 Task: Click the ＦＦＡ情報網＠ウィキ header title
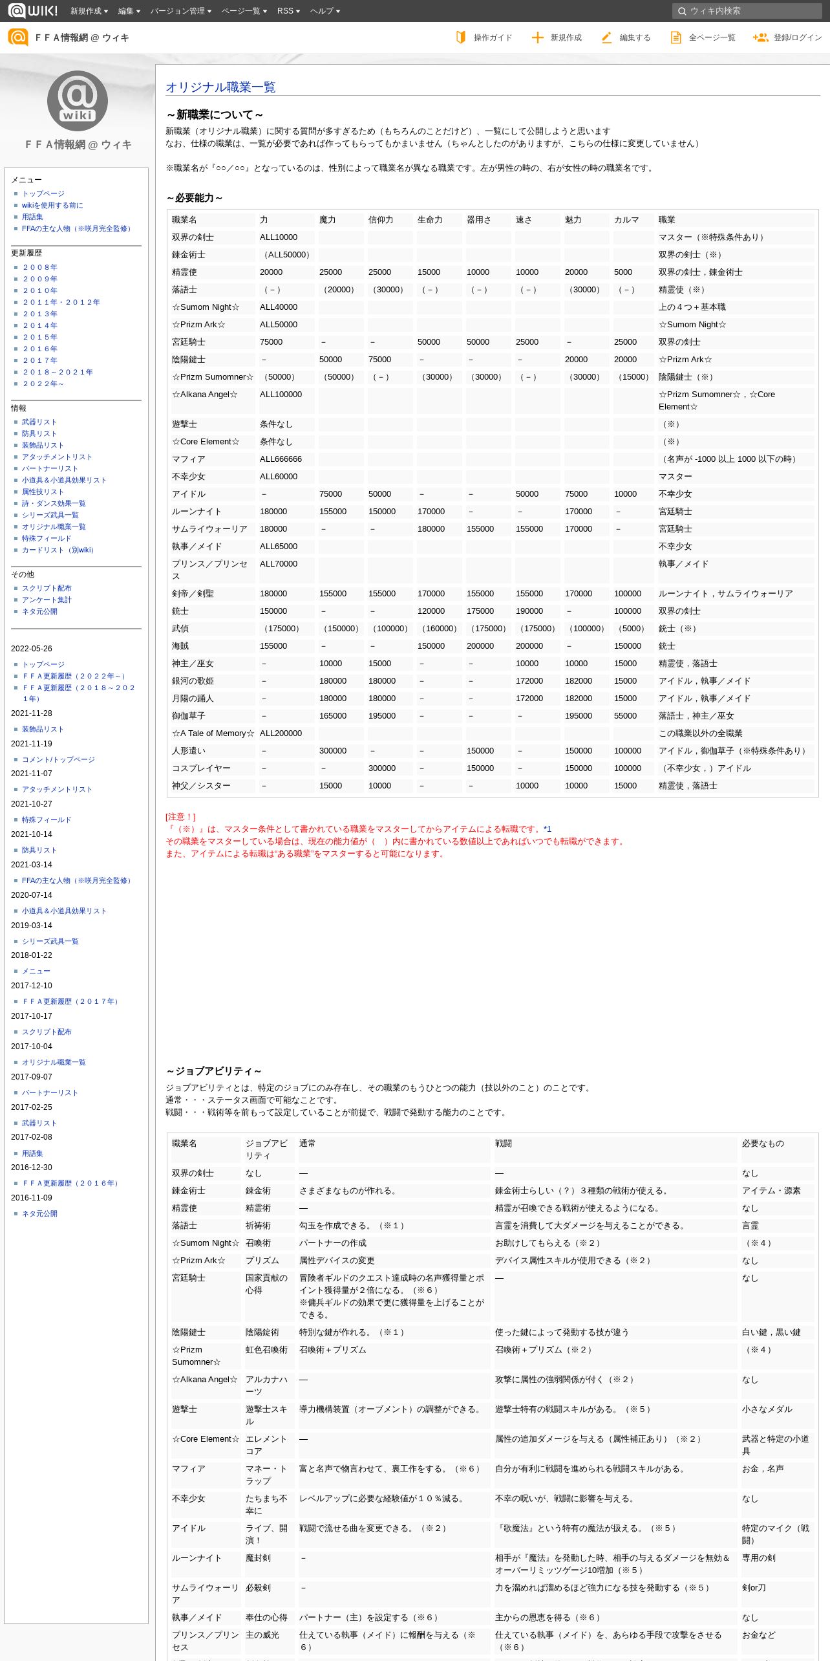[x=82, y=38]
